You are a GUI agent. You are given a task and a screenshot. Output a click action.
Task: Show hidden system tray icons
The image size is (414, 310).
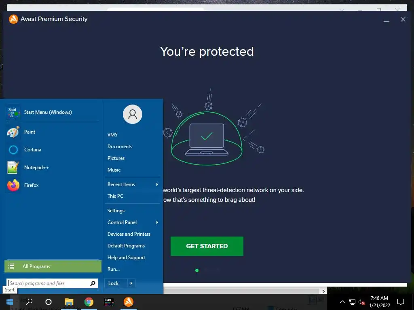(x=342, y=302)
